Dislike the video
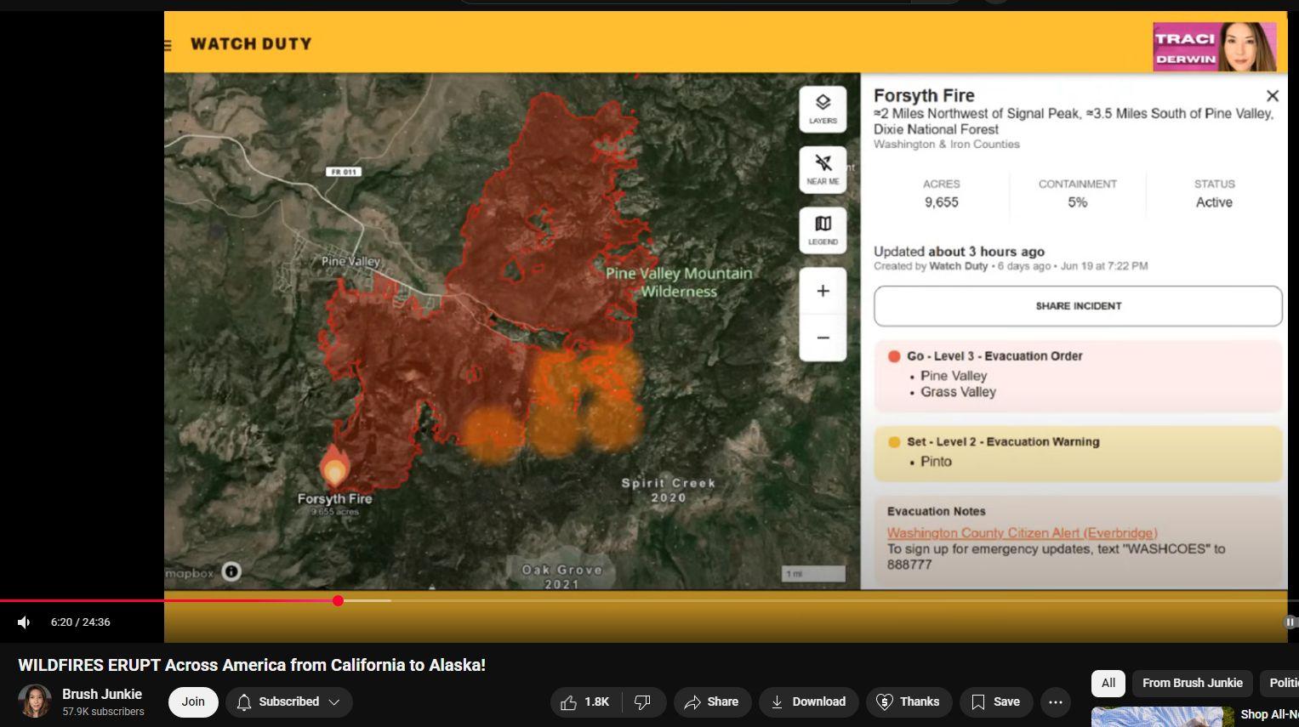The image size is (1299, 727). click(x=643, y=702)
